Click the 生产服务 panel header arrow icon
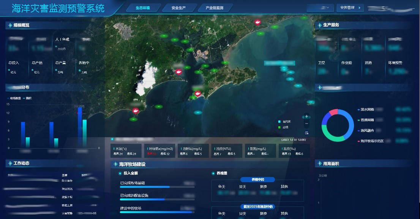 (x=319, y=25)
